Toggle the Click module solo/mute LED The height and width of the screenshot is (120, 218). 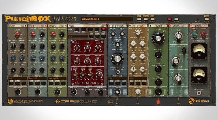(x=25, y=26)
